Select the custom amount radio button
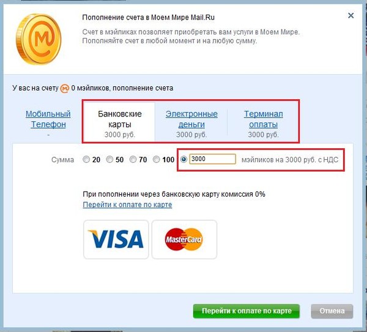The width and height of the screenshot is (367, 332). tap(183, 160)
